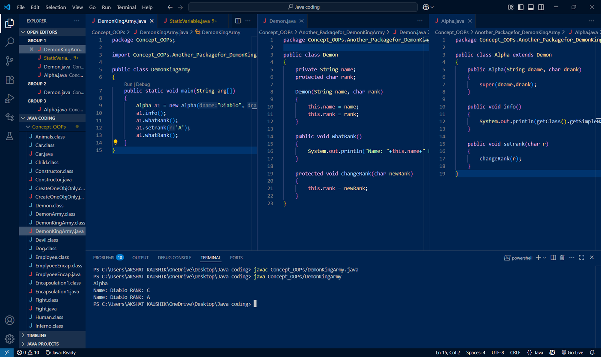Open DemonKingArmy.class in the file tree
Viewport: 601px width, 357px height.
tap(53, 222)
